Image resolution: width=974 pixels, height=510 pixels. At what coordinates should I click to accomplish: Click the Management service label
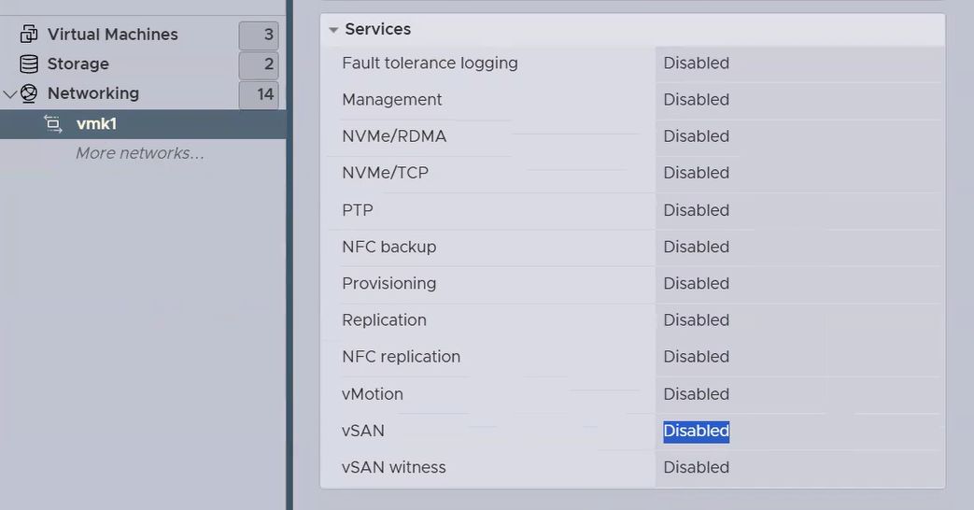(x=392, y=100)
